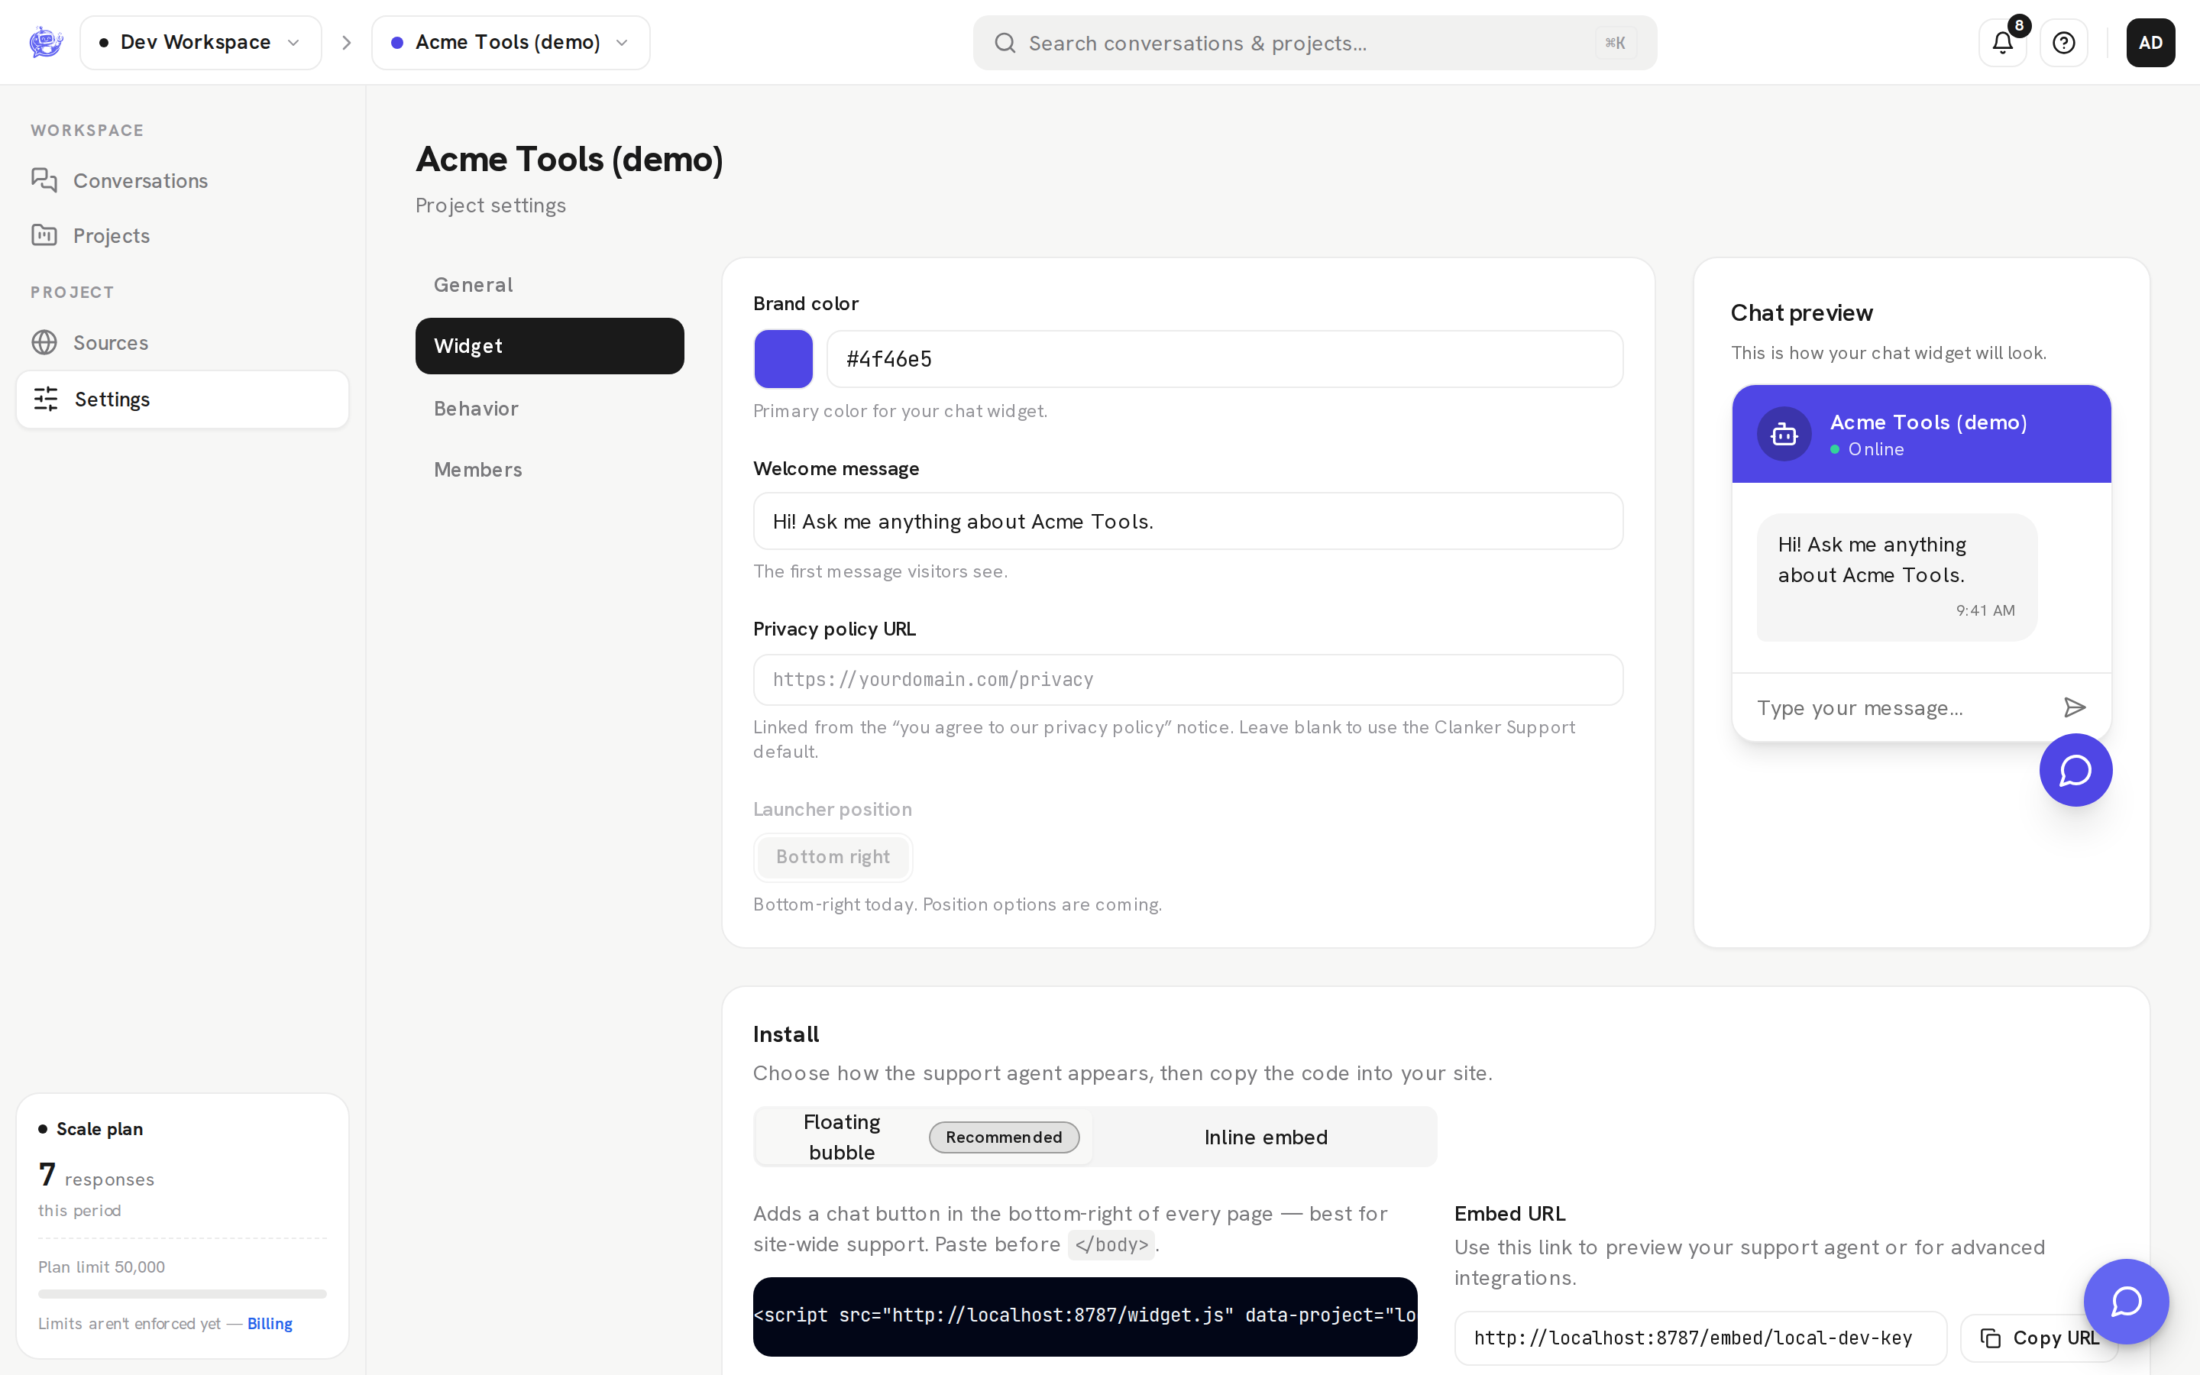Click the brand color swatch
2200x1375 pixels.
pos(784,358)
